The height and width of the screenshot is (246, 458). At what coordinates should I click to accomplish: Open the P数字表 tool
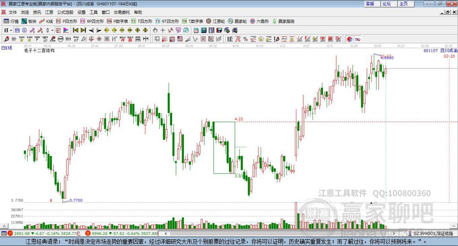tap(118, 21)
